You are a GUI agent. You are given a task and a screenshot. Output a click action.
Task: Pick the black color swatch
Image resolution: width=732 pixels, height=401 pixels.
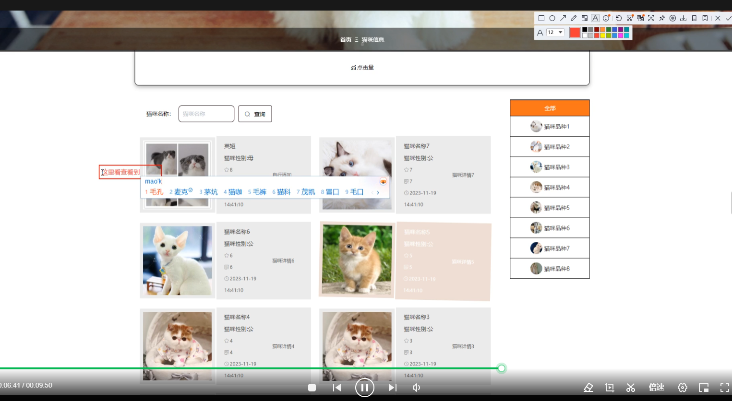coord(585,30)
